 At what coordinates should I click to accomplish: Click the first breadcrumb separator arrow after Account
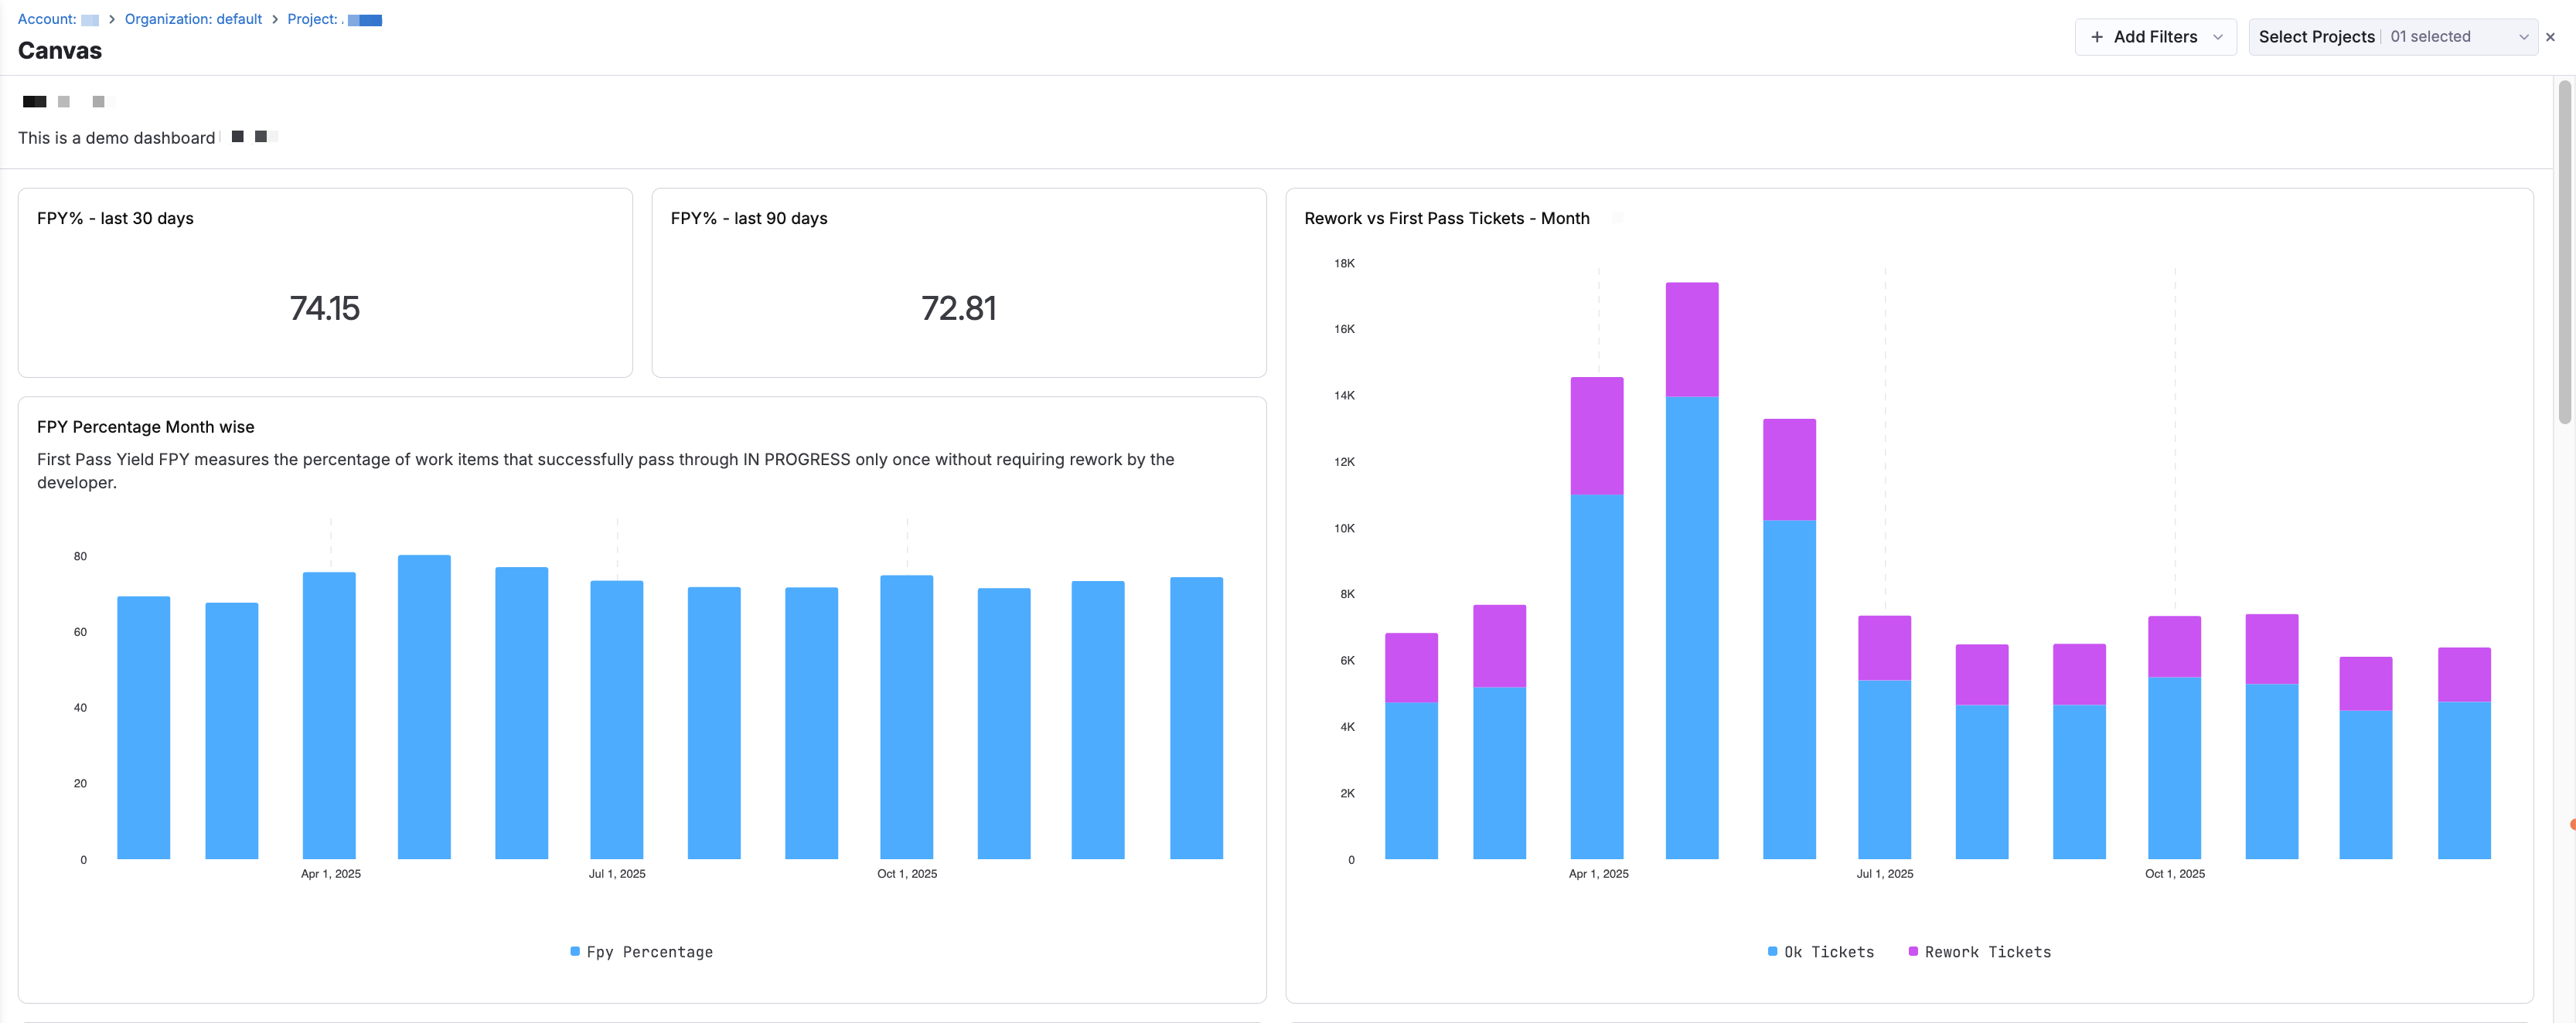112,19
